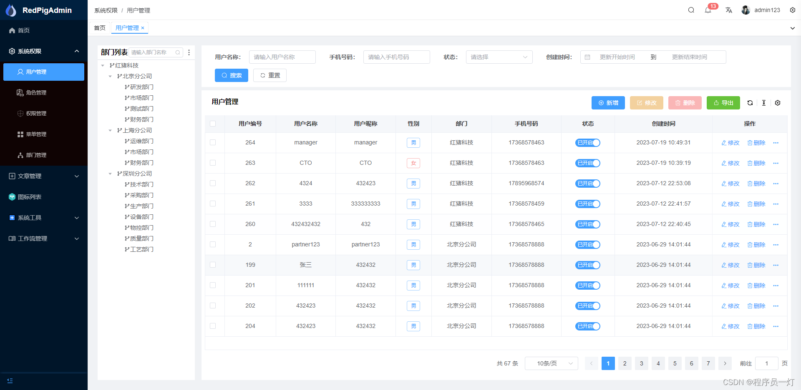Click the search magnifier icon in header
Screen dimensions: 801x390
691,10
